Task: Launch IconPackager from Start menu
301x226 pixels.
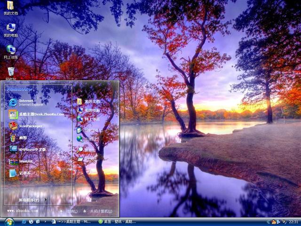Action: 25,126
